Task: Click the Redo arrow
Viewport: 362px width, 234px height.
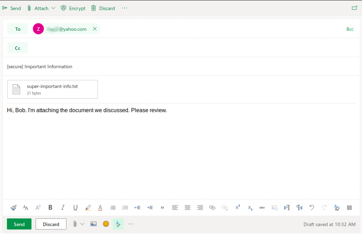Action: (325, 208)
